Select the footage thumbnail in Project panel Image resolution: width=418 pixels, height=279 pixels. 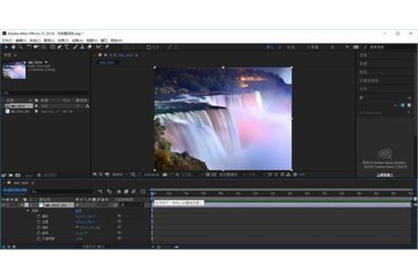14,70
